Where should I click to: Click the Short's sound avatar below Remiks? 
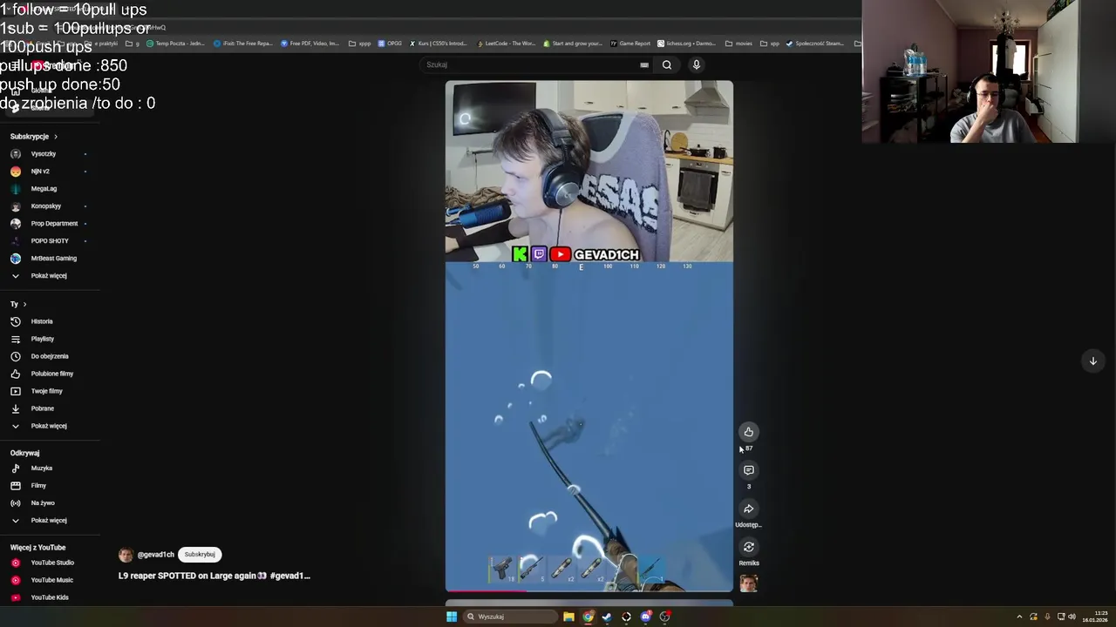click(748, 583)
